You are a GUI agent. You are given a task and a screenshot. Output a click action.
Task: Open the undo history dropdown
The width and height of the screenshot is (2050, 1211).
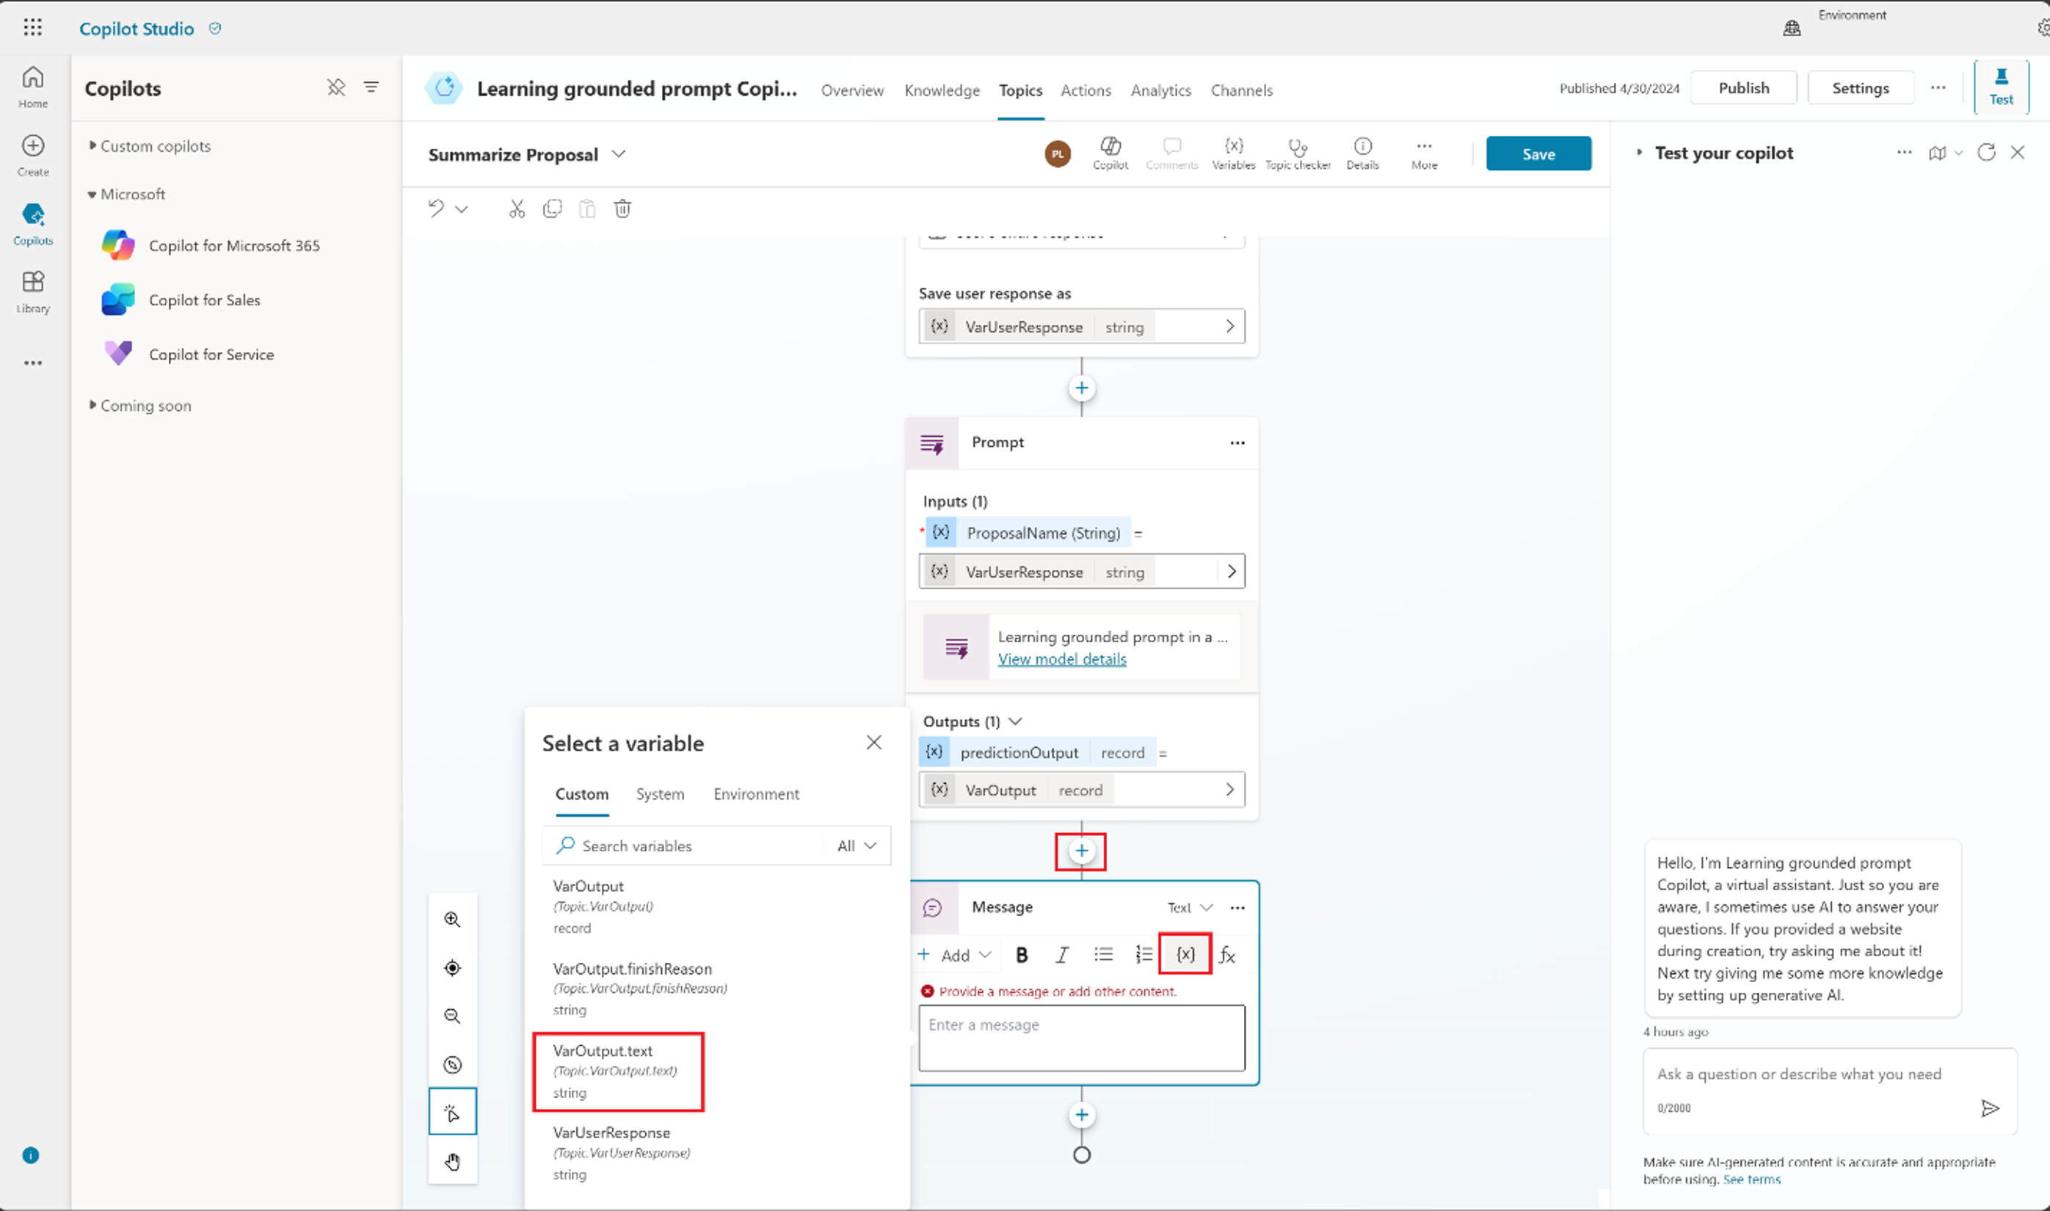tap(461, 210)
